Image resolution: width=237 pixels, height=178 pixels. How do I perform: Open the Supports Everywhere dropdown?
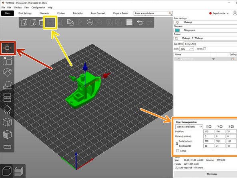pos(210,44)
